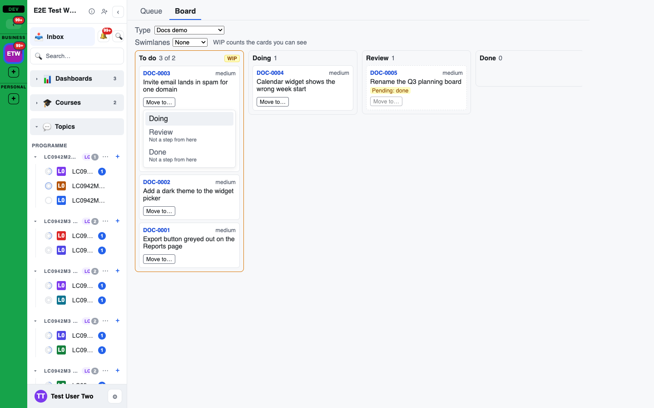The width and height of the screenshot is (654, 408).
Task: Open the notifications bell
Action: [x=104, y=36]
